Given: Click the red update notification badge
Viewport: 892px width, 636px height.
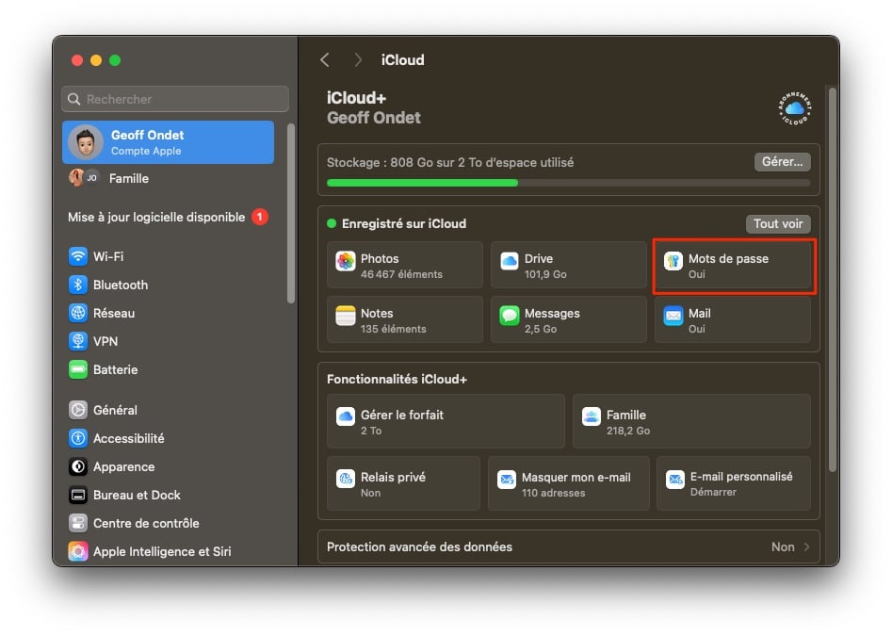Looking at the screenshot, I should click(260, 217).
